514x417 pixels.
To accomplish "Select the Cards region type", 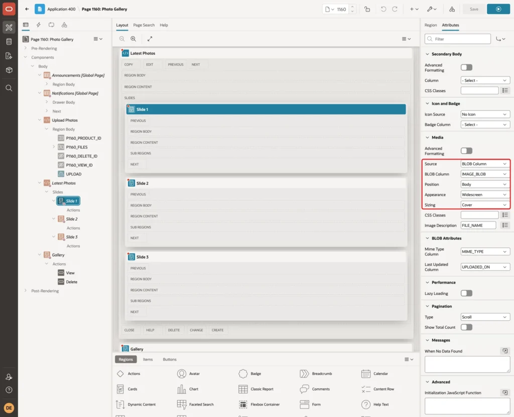I will point(127,389).
